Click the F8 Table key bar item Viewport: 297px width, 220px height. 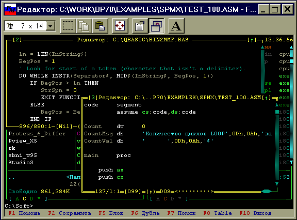coord(218,213)
